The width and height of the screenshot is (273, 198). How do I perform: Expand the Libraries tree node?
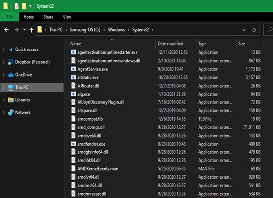click(4, 100)
